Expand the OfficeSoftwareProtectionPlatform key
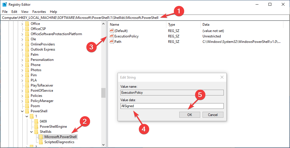Screen dimensions: 290x148 22,34
